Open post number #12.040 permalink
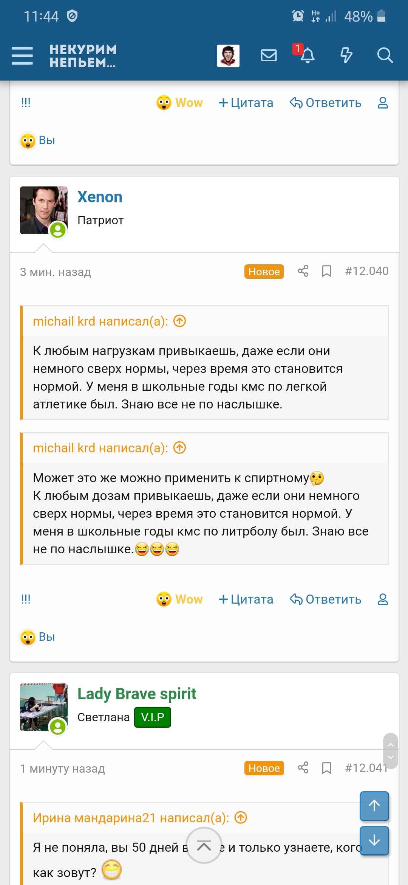Viewport: 408px width, 885px height. tap(366, 271)
